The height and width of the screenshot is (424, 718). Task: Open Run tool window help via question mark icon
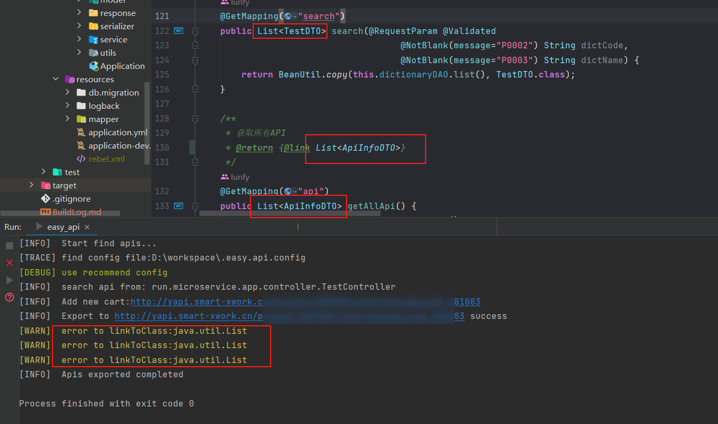coord(8,298)
